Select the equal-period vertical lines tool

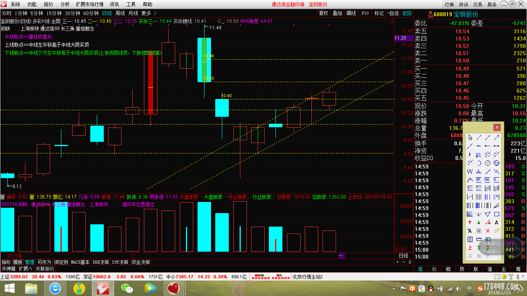tap(479, 197)
